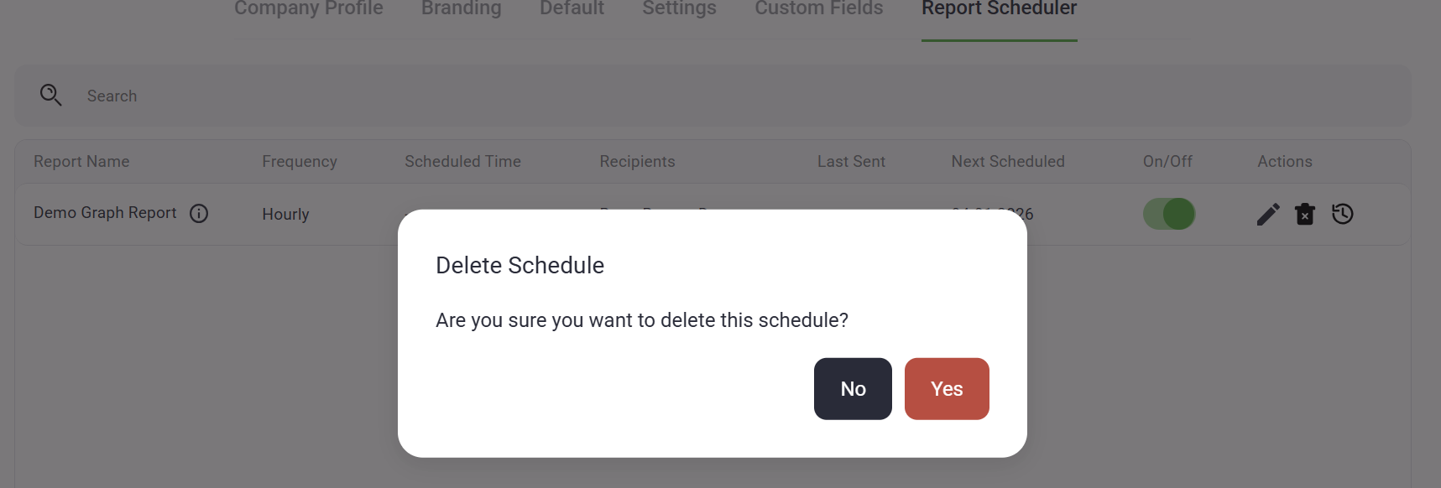Viewport: 1441px width, 488px height.
Task: Click the edit pencil icon
Action: 1267,215
